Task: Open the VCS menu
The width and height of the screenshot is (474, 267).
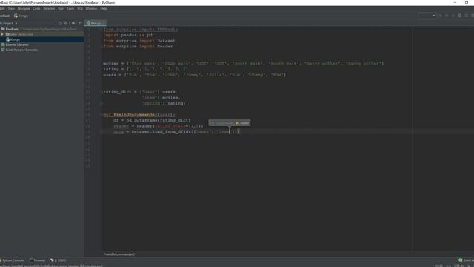Action: [x=80, y=9]
